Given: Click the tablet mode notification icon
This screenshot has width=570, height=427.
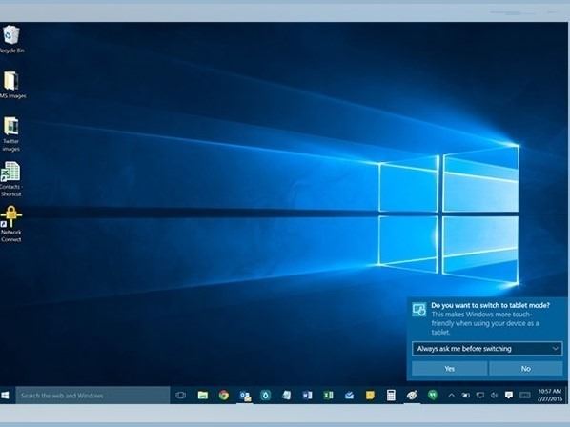Looking at the screenshot, I should coord(419,310).
